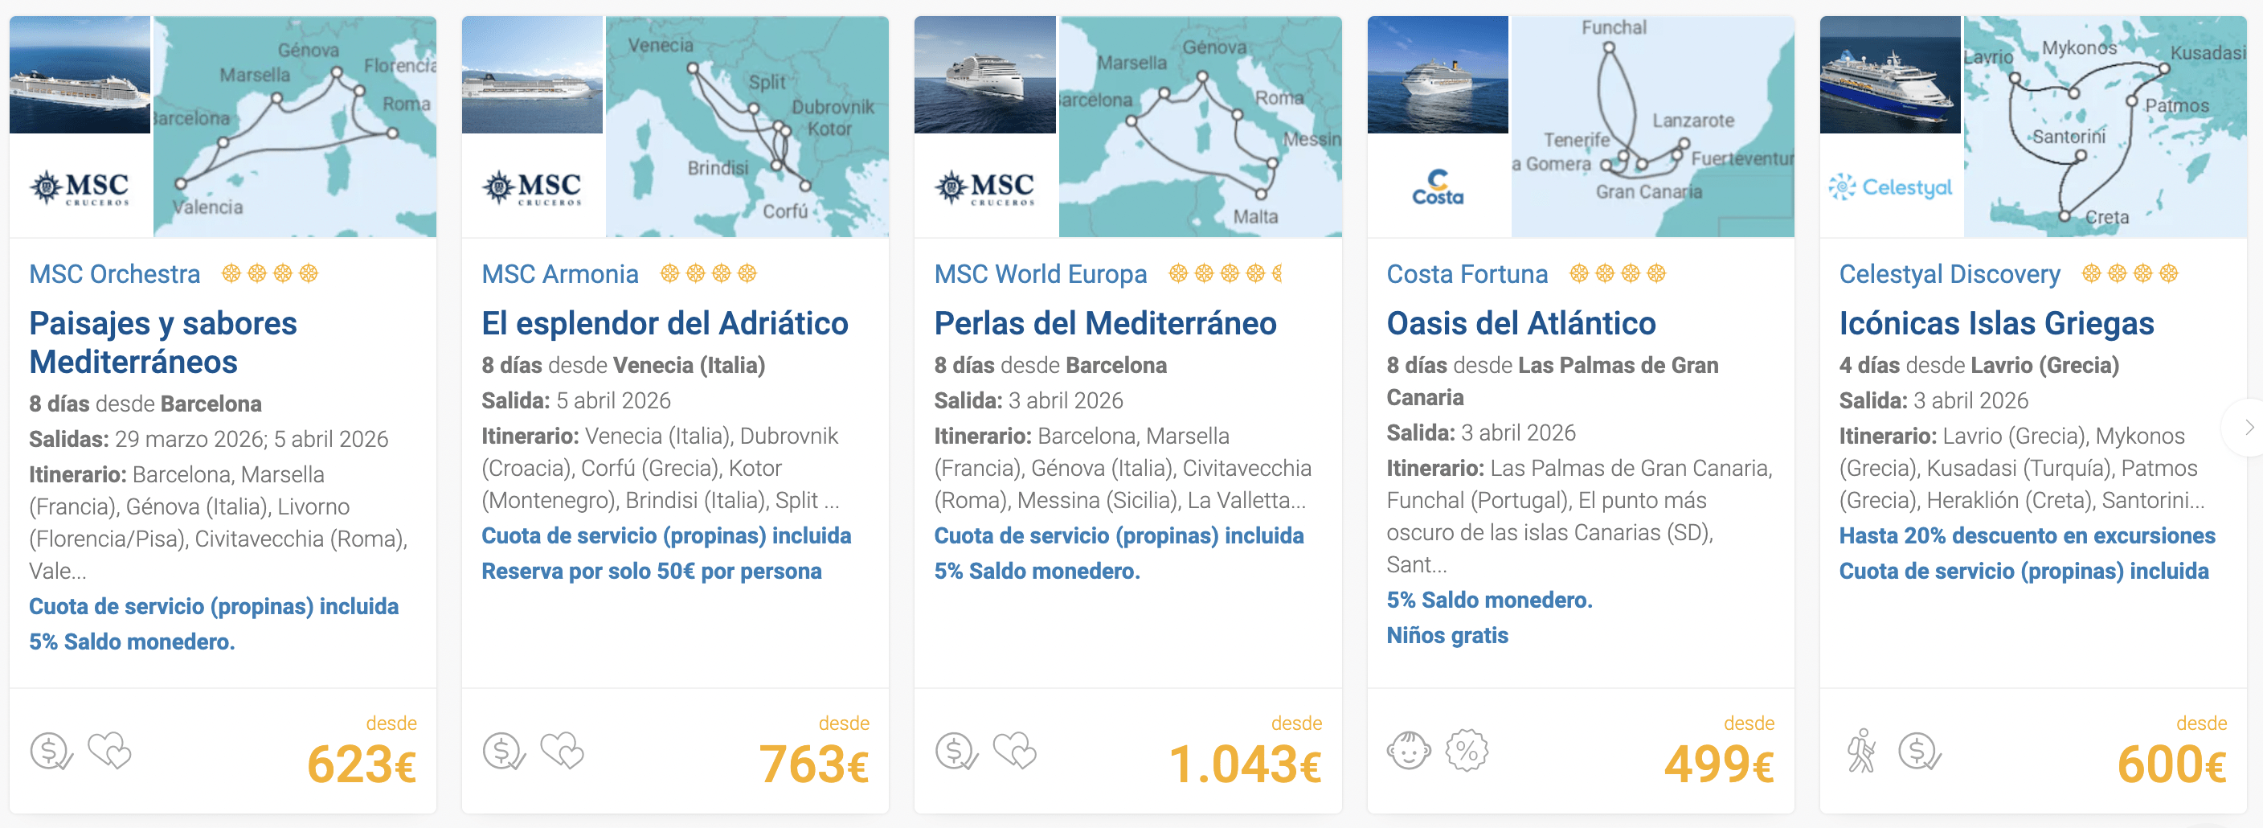Image resolution: width=2263 pixels, height=828 pixels.
Task: Open "Oasis del Atlántico" cruise title
Action: (x=1520, y=323)
